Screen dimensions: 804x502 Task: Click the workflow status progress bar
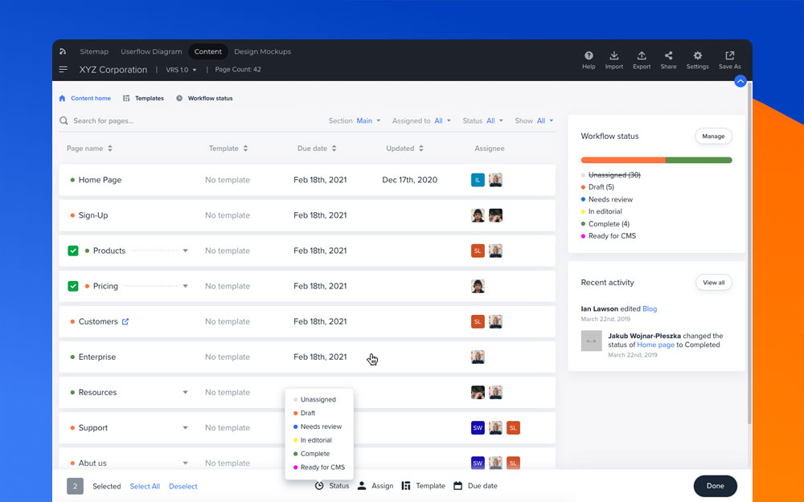[x=656, y=160]
